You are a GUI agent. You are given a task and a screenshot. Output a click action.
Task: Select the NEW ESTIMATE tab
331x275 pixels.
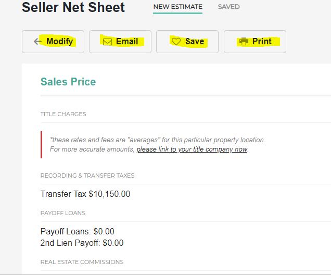point(178,7)
